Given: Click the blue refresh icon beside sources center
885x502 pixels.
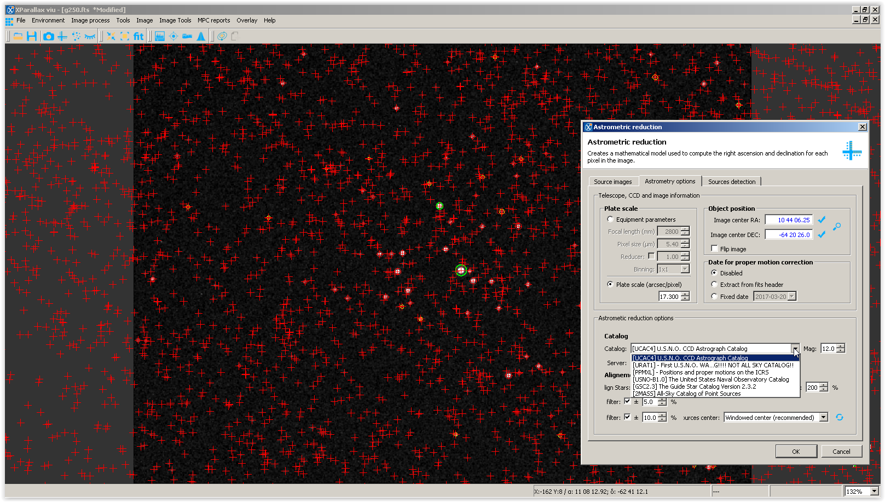Looking at the screenshot, I should [839, 418].
